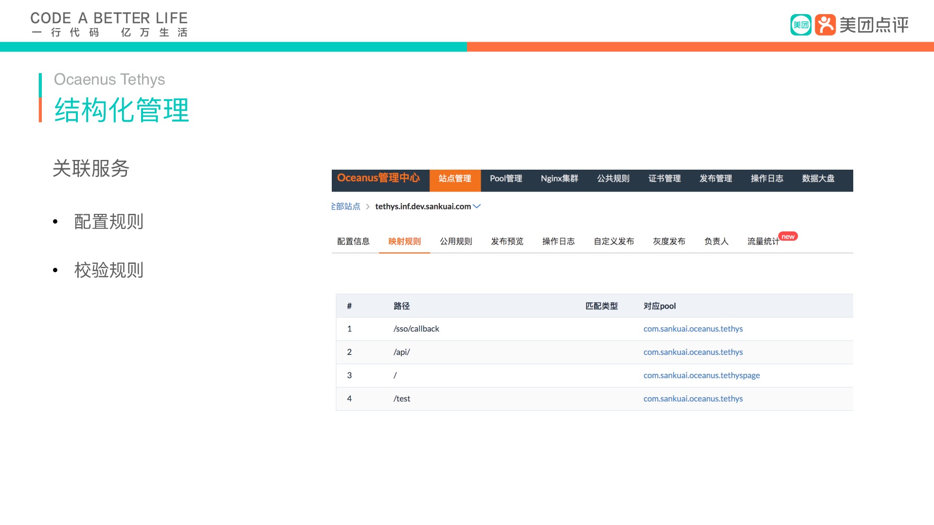Open the 数据大盘 dashboard menu
934x525 pixels.
click(818, 178)
